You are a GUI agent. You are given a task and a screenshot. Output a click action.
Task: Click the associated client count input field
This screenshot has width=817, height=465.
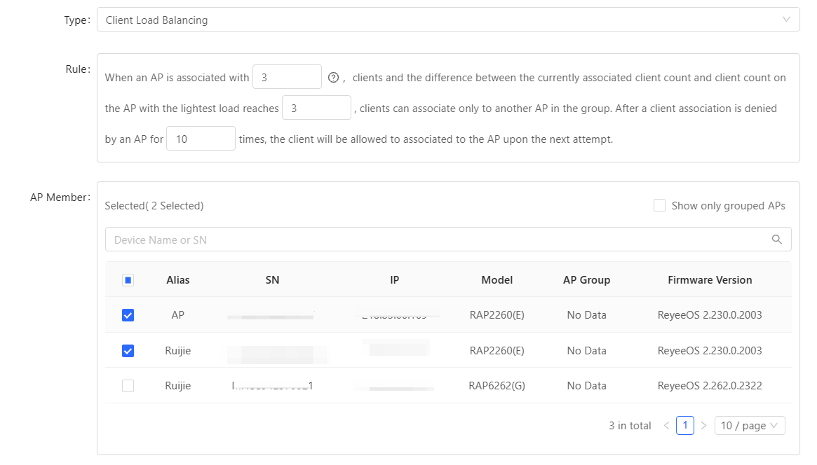(x=287, y=78)
